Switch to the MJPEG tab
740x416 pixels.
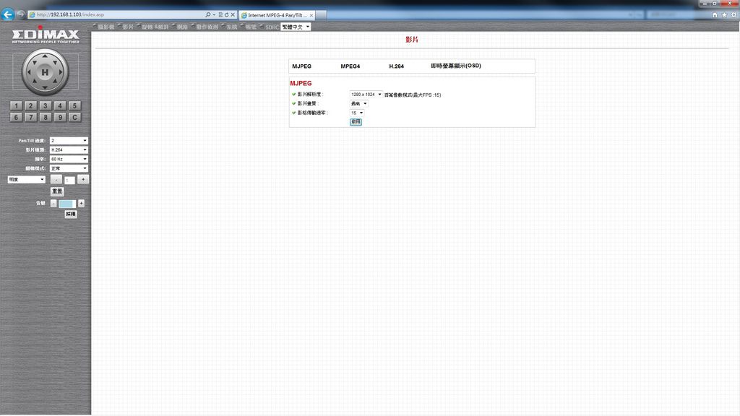click(x=301, y=66)
